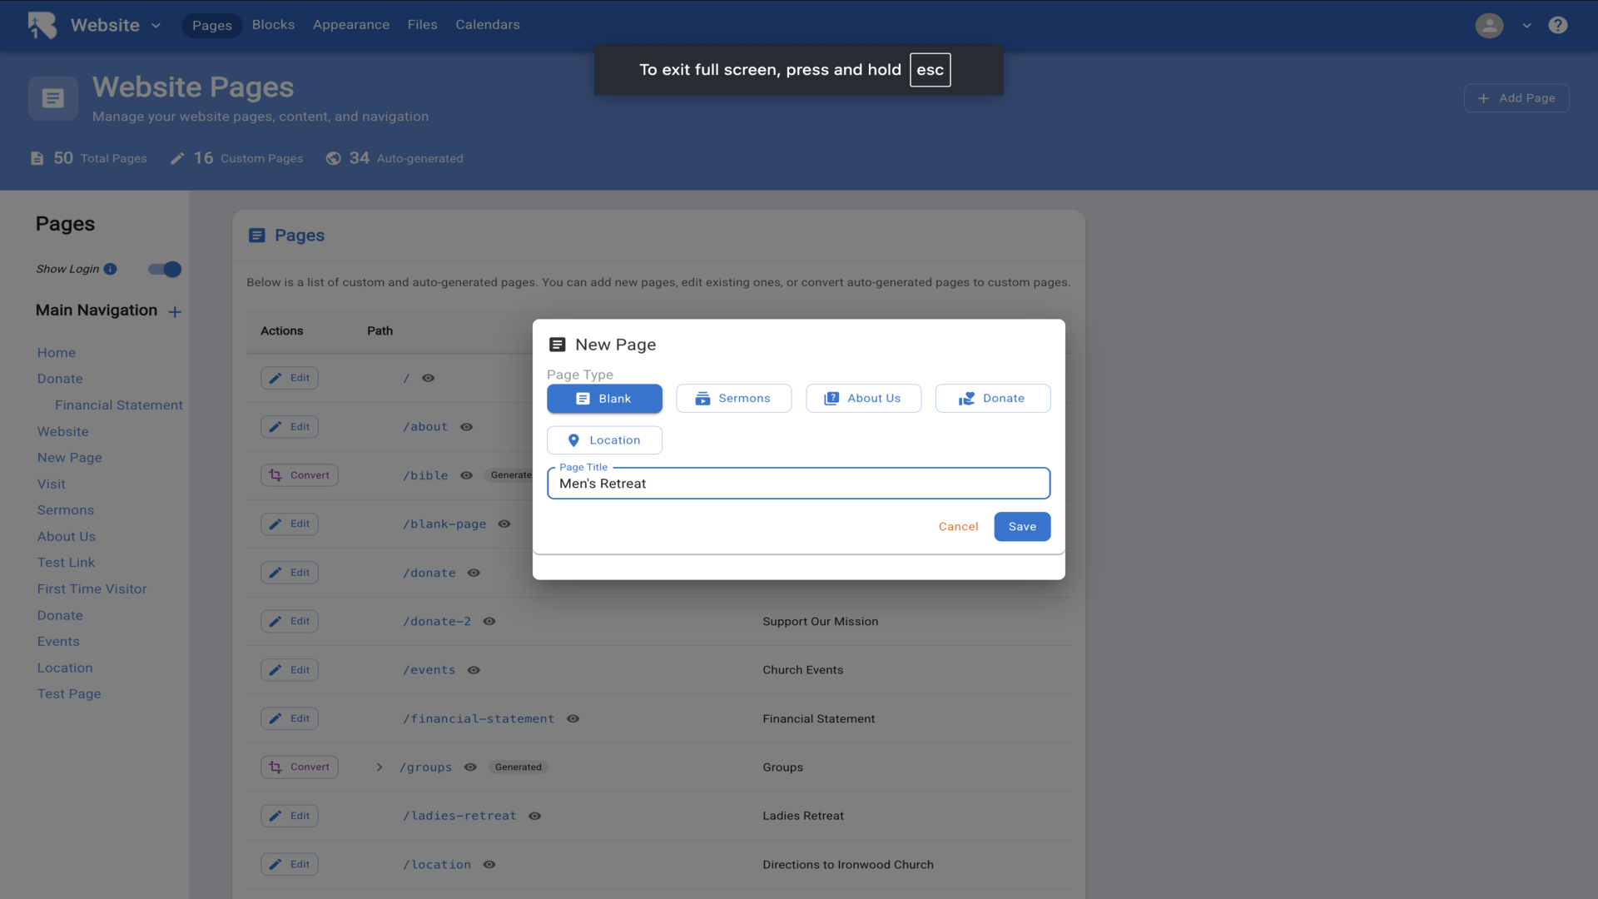Toggle the Show Login switch
The image size is (1598, 899).
[x=165, y=269]
